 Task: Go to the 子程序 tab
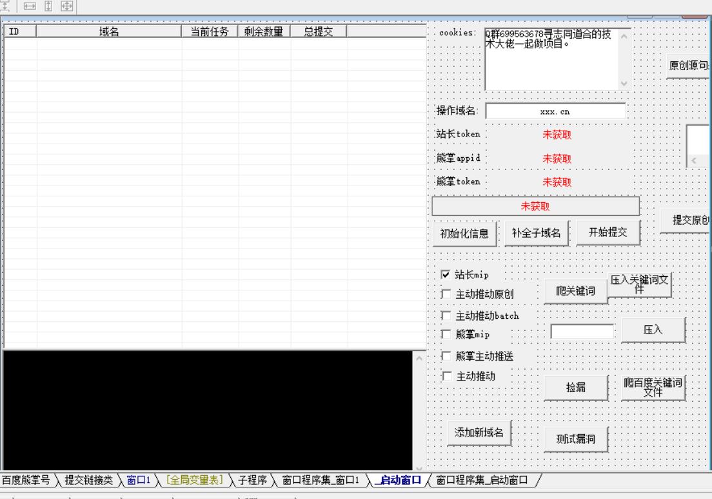click(x=252, y=480)
